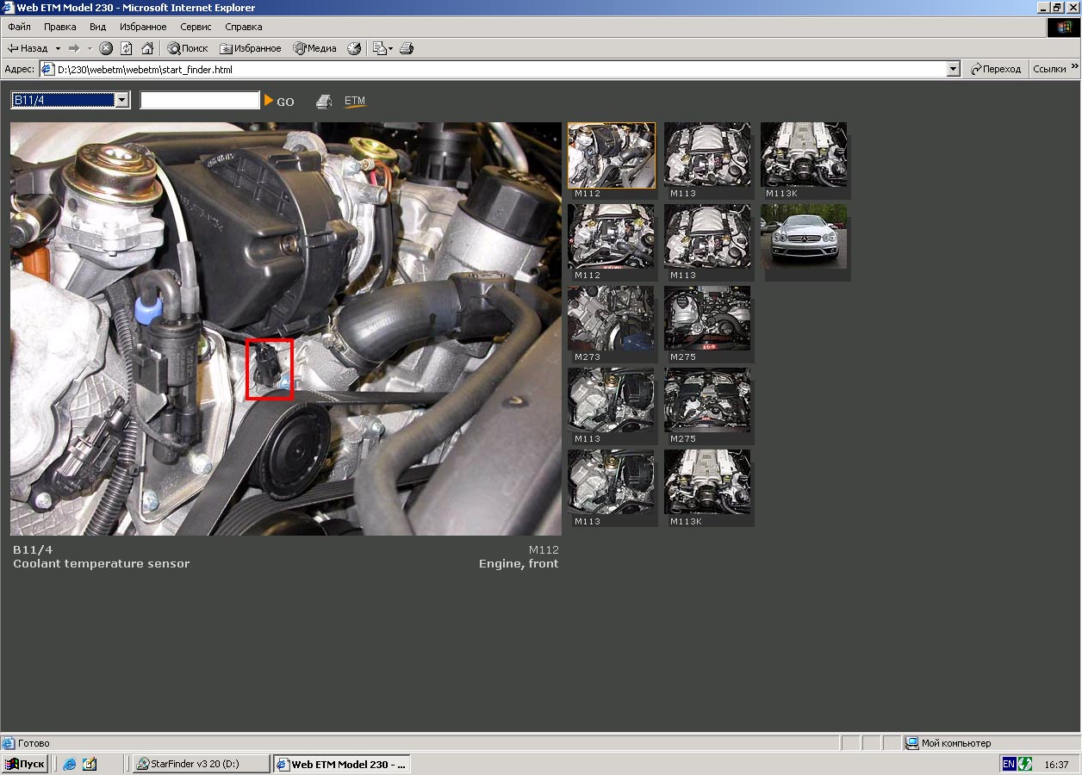This screenshot has height=775, width=1082.
Task: Select the M273 engine thumbnail
Action: pyautogui.click(x=611, y=319)
